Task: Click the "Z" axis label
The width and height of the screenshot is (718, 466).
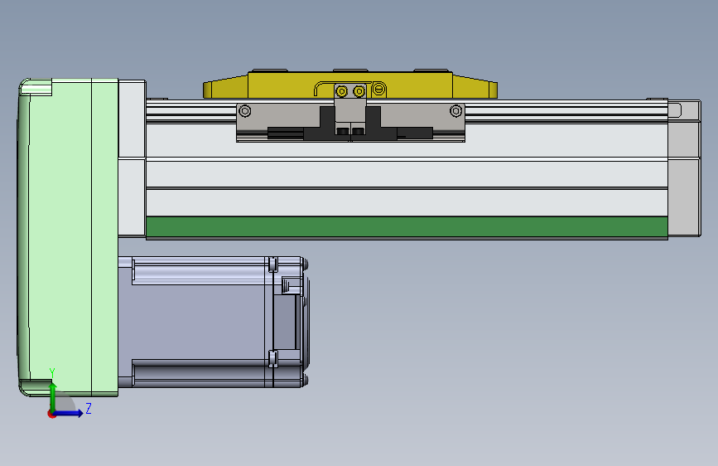Action: pos(89,408)
